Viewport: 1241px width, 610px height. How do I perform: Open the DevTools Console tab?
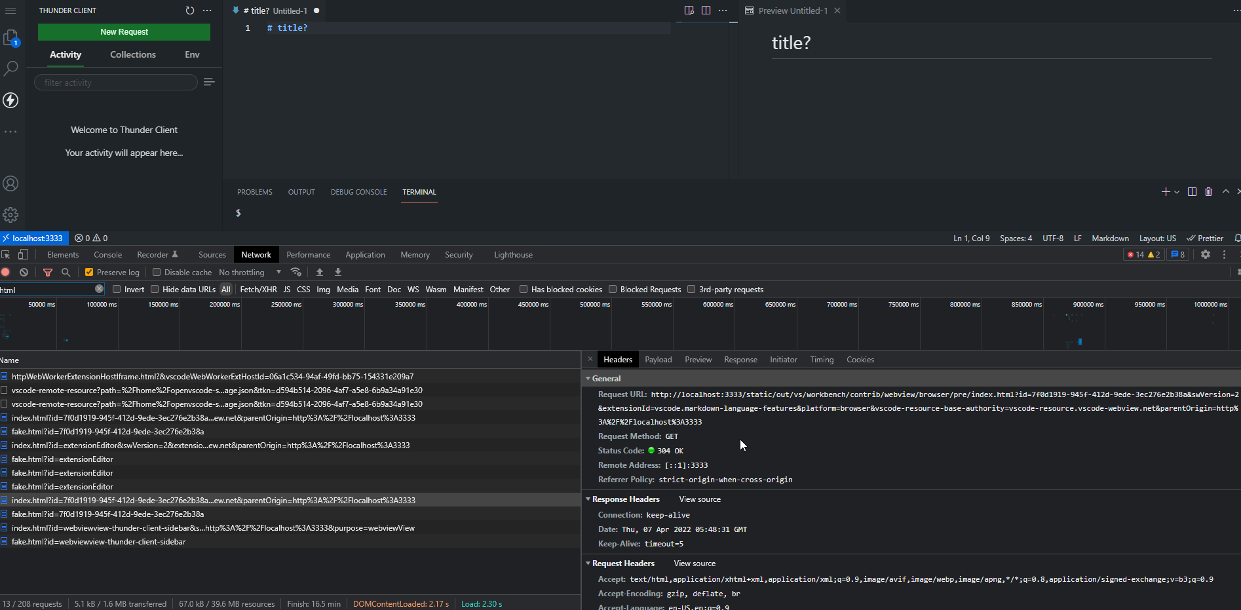(108, 255)
